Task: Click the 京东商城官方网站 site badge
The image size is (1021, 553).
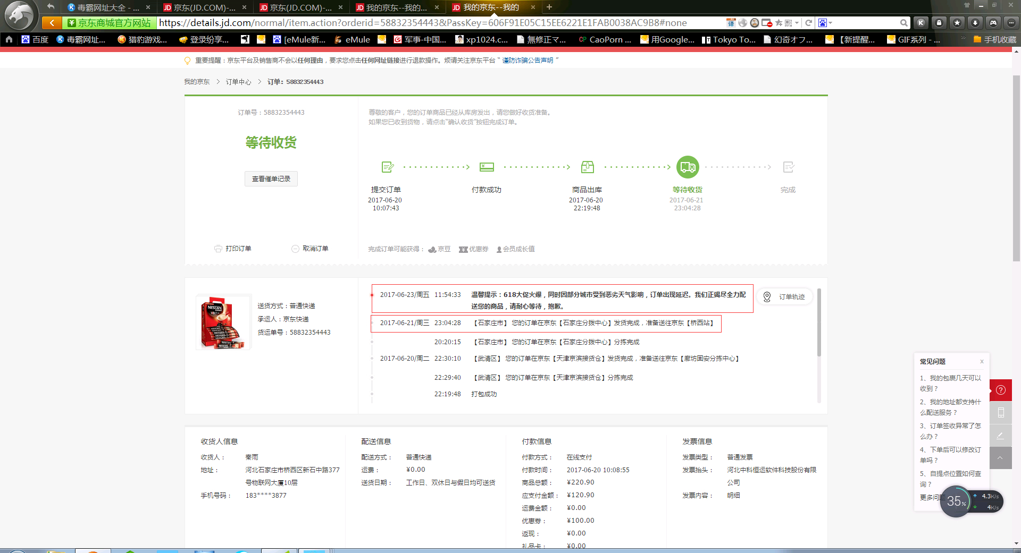Action: [x=110, y=23]
